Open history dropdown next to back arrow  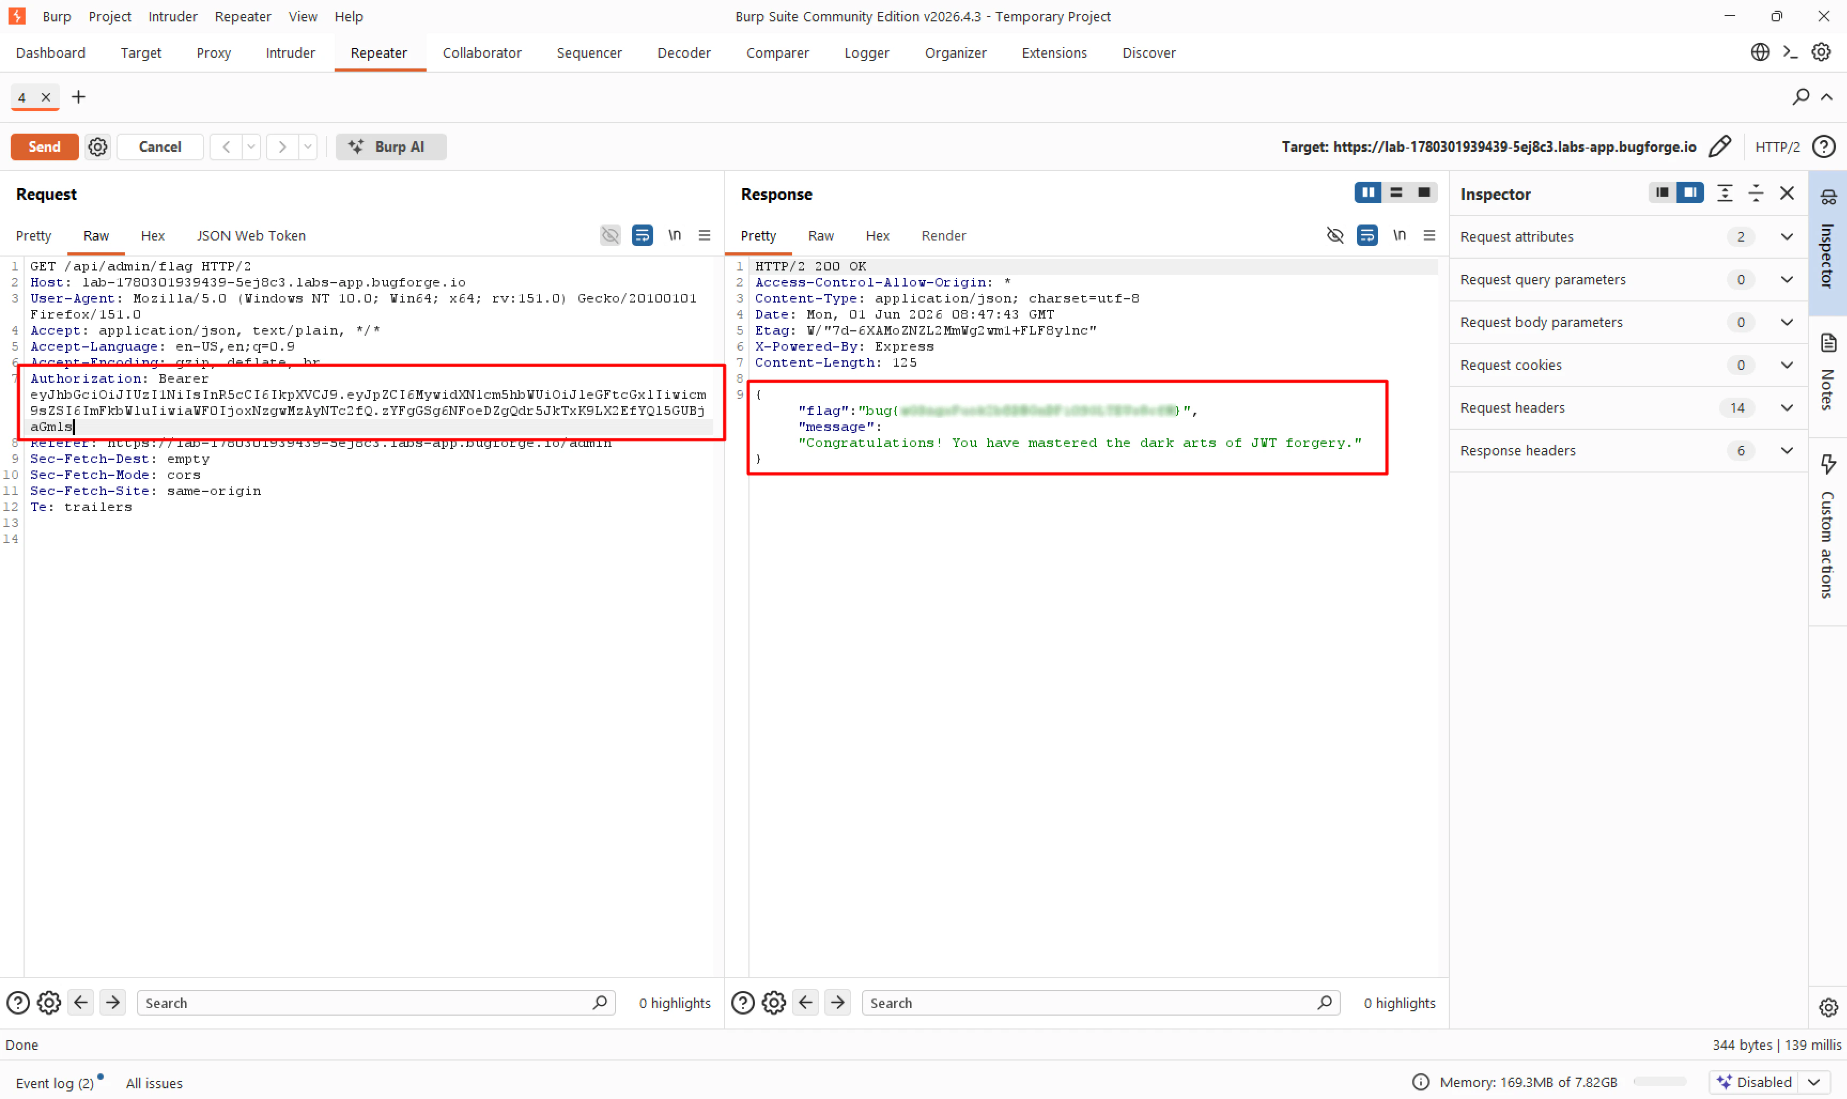252,146
